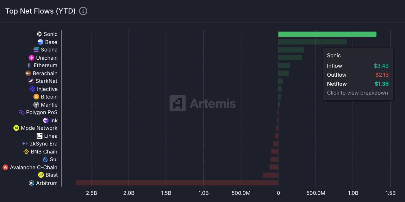
Task: Click the 'Ink' axis label
Action: (54, 120)
